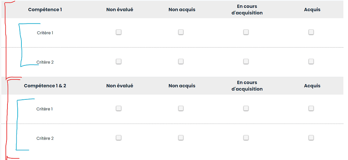This screenshot has height=160, width=348.
Task: Mark Acquis, Critère 2, Compétence 1 & 2
Action: coord(311,138)
